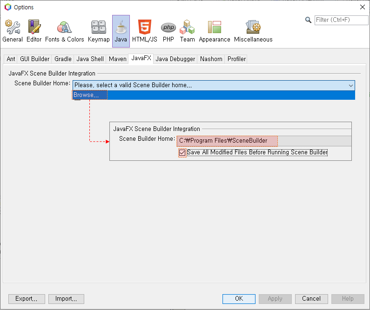Click the Help button
This screenshot has width=370, height=310.
pyautogui.click(x=348, y=299)
